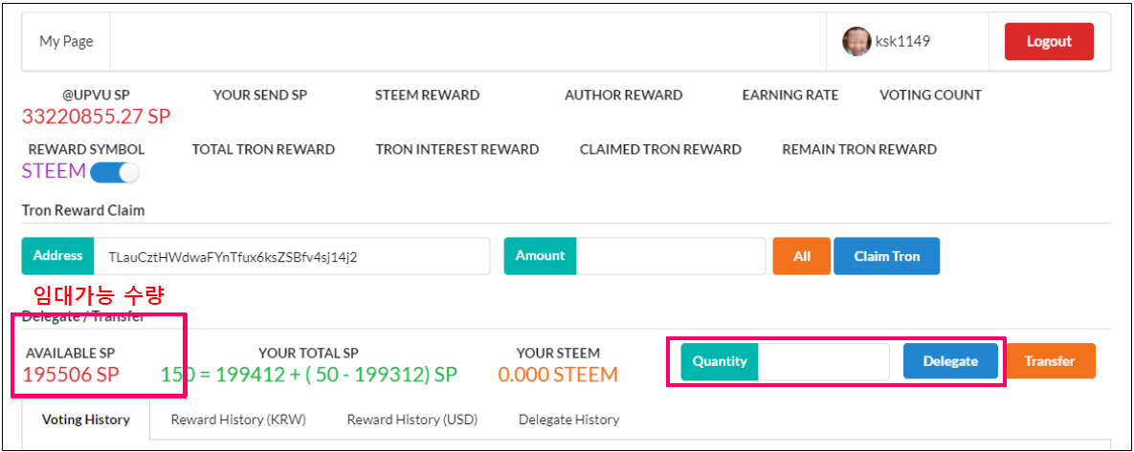Select the Voting History tab
The height and width of the screenshot is (452, 1134).
pos(86,420)
